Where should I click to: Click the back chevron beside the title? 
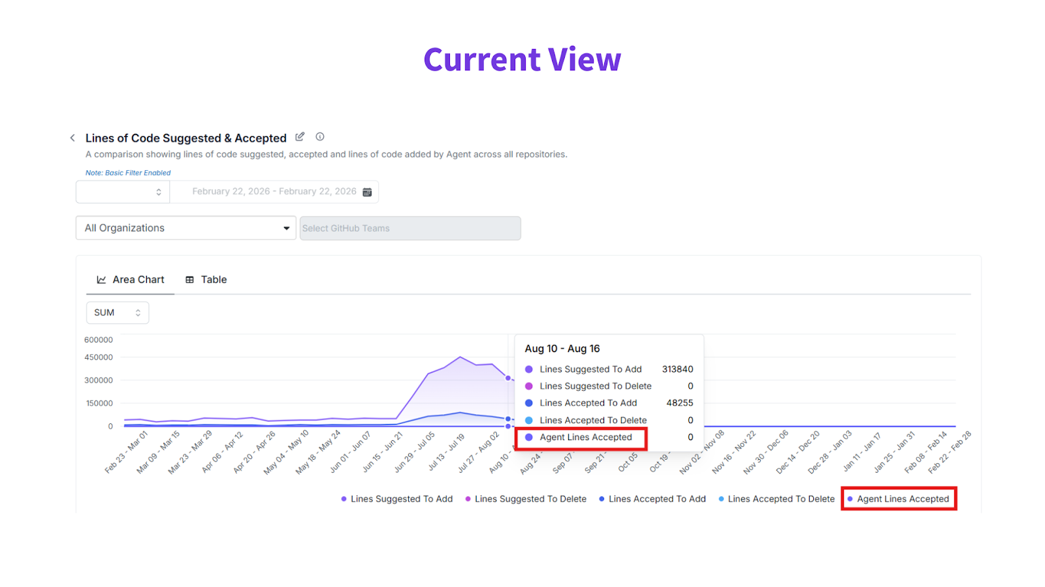72,138
